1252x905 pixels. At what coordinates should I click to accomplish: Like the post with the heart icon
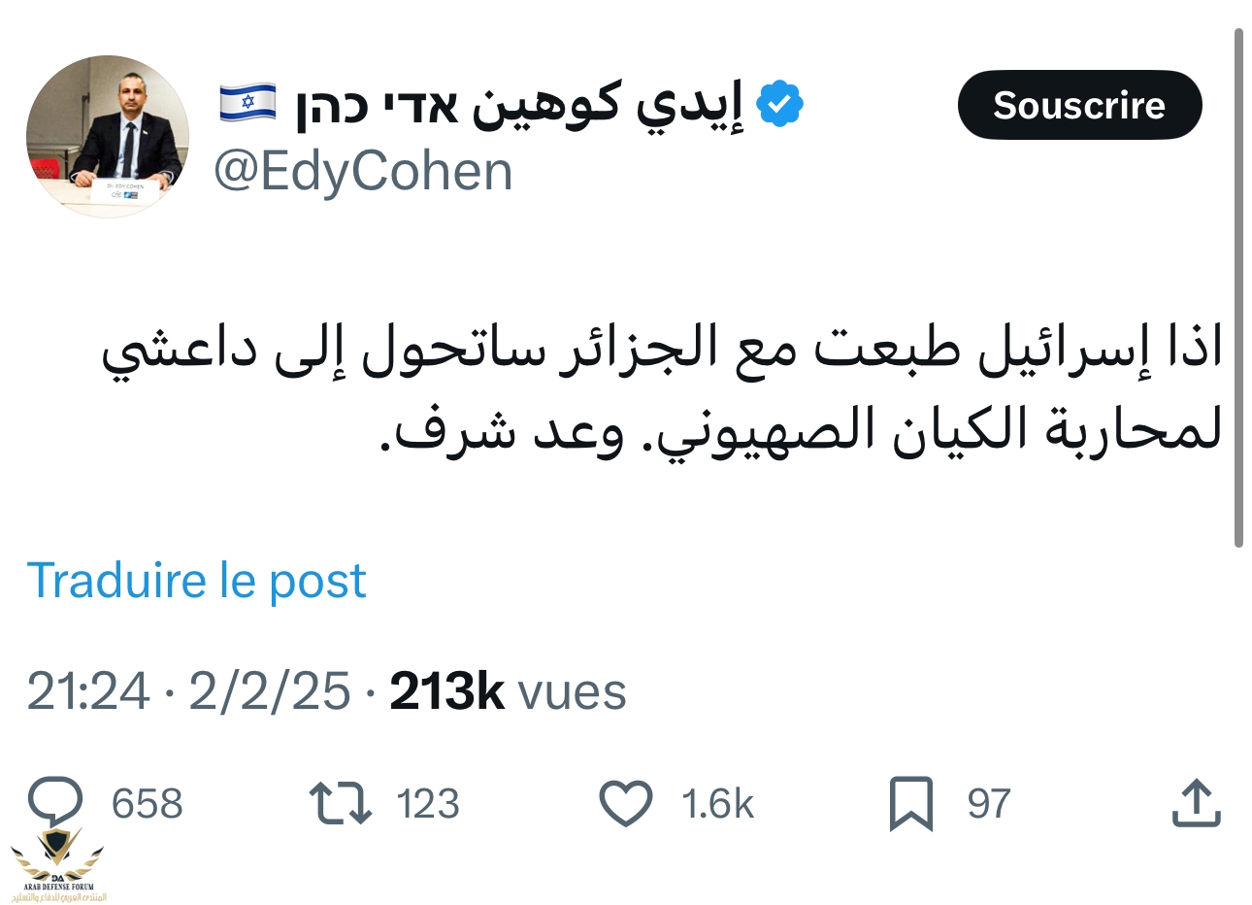pyautogui.click(x=626, y=804)
